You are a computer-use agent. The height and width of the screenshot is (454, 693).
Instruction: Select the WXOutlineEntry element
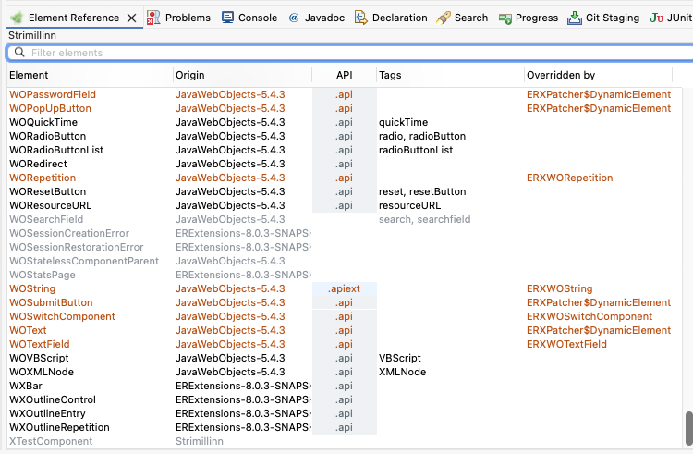tap(47, 413)
